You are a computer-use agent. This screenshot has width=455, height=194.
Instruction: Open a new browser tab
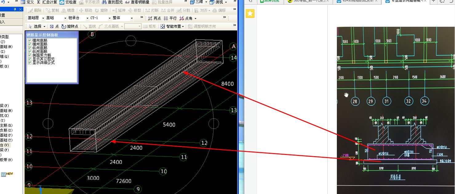coord(433,1)
